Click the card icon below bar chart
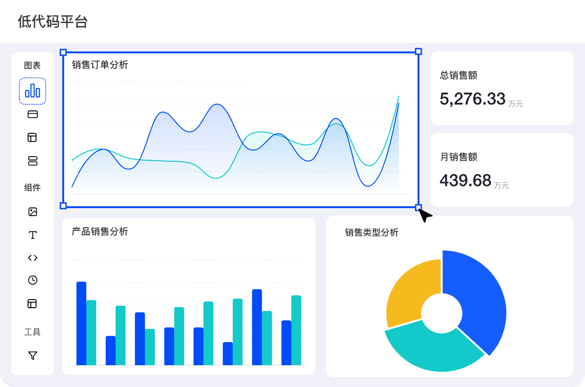Viewport: 585px width, 387px height. 33,114
